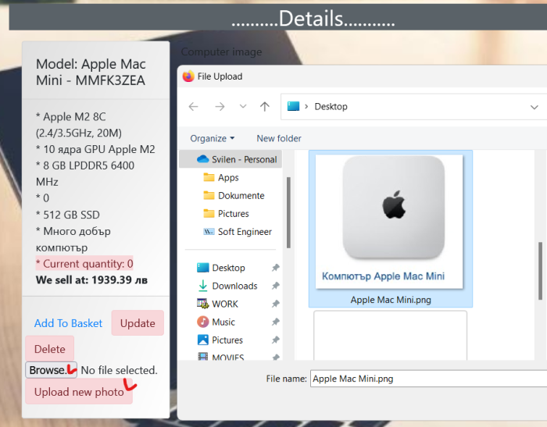Go back in File Upload dialog
This screenshot has height=427, width=547.
click(x=193, y=106)
